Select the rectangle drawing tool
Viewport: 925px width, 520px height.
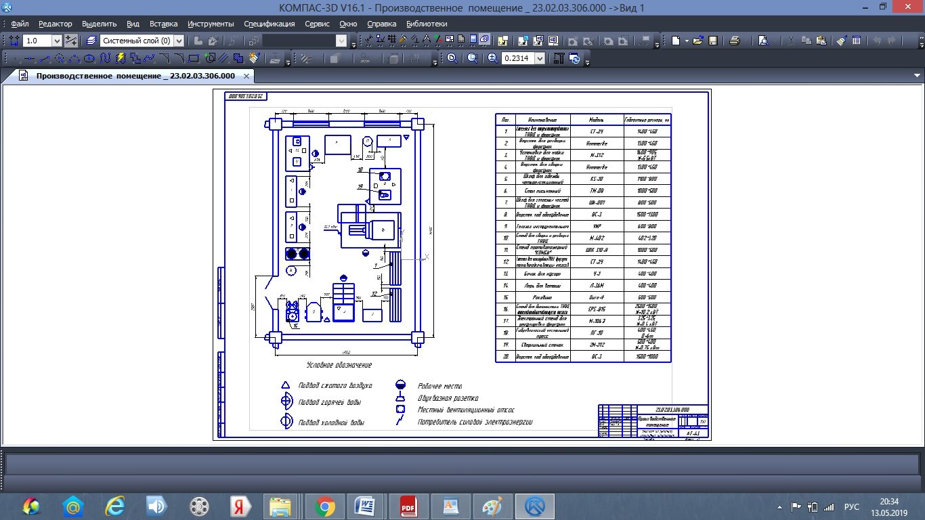click(194, 59)
